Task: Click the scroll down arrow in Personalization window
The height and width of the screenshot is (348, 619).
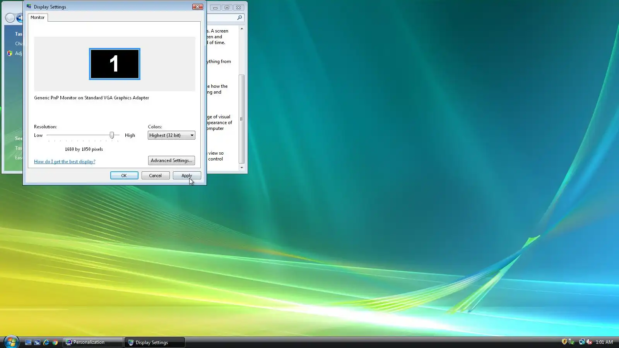Action: click(x=242, y=167)
